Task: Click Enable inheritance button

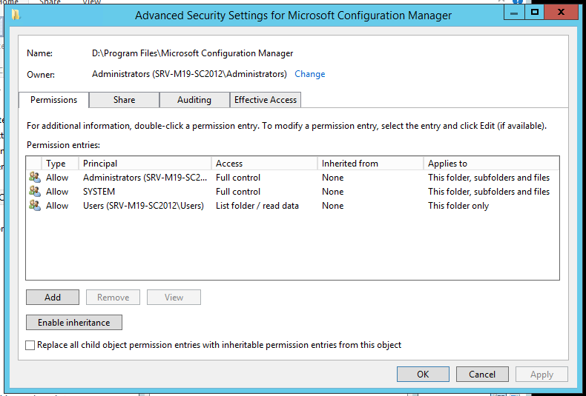Action: point(74,323)
